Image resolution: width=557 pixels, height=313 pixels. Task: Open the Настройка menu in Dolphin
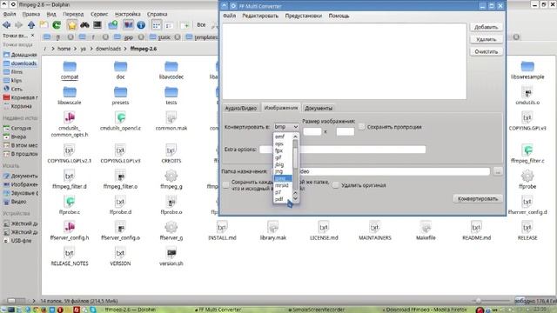(128, 14)
